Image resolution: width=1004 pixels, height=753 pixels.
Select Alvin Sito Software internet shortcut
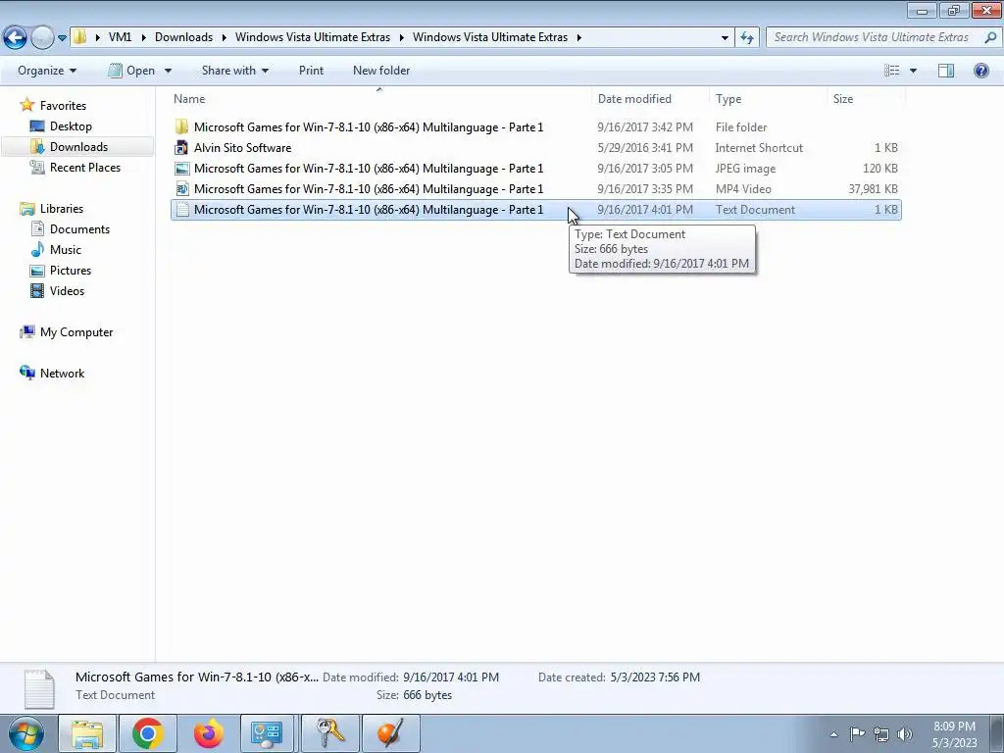(x=536, y=148)
